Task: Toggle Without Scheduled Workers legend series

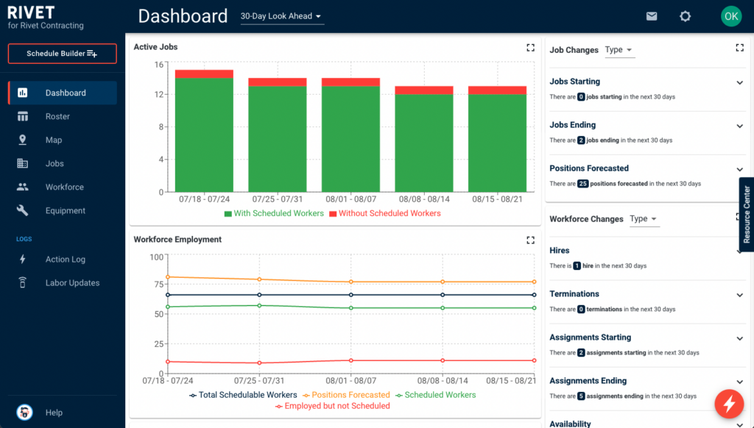Action: 384,213
